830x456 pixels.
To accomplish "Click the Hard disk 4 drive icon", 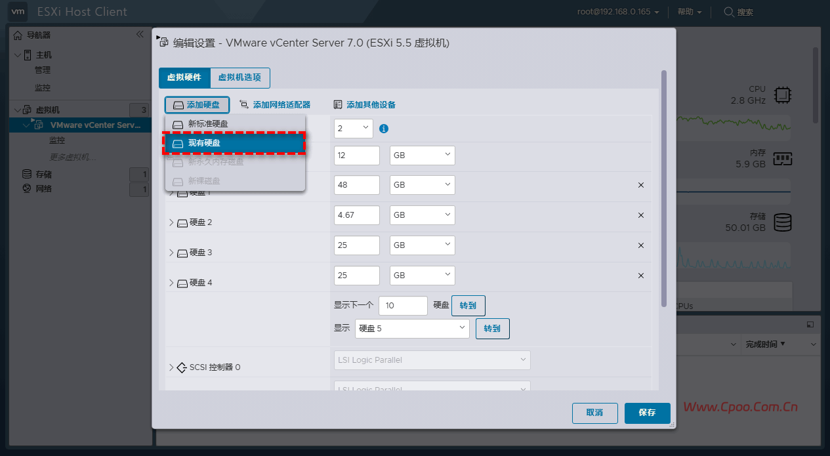I will (x=182, y=283).
